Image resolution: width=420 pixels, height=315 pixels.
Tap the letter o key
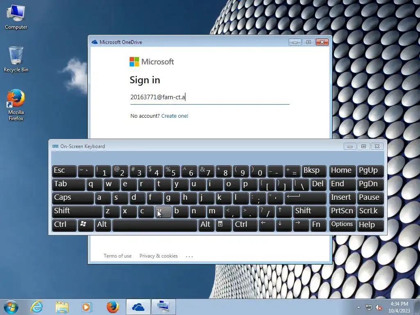click(x=232, y=185)
